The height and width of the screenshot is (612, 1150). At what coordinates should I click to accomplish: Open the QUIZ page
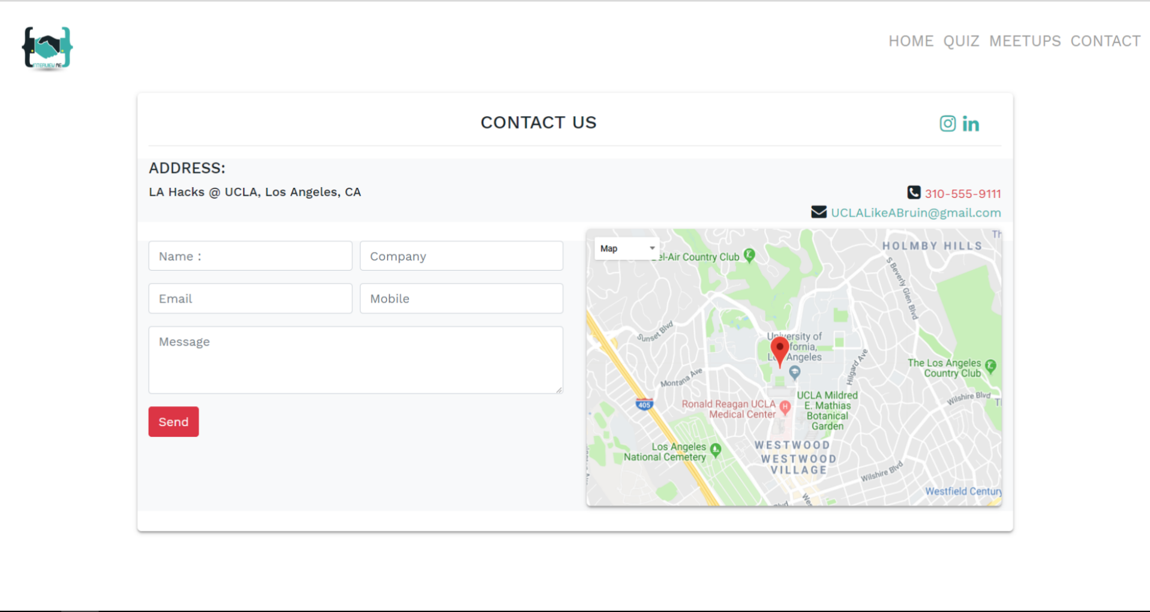click(961, 41)
